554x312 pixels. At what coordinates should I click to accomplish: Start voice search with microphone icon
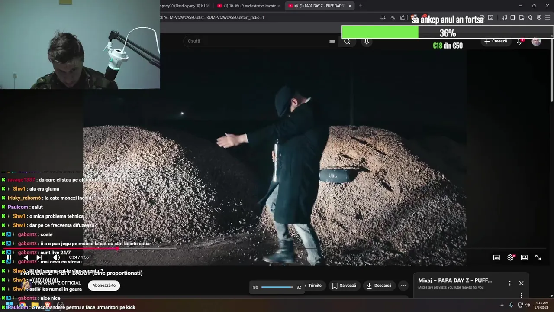coord(367,41)
